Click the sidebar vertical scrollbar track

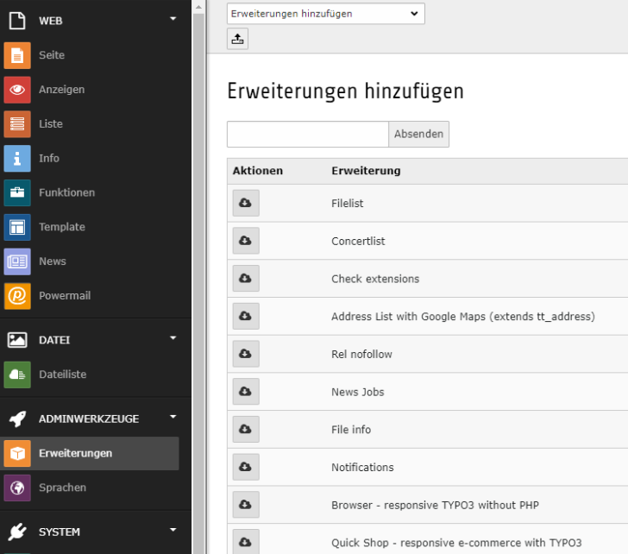point(198,283)
